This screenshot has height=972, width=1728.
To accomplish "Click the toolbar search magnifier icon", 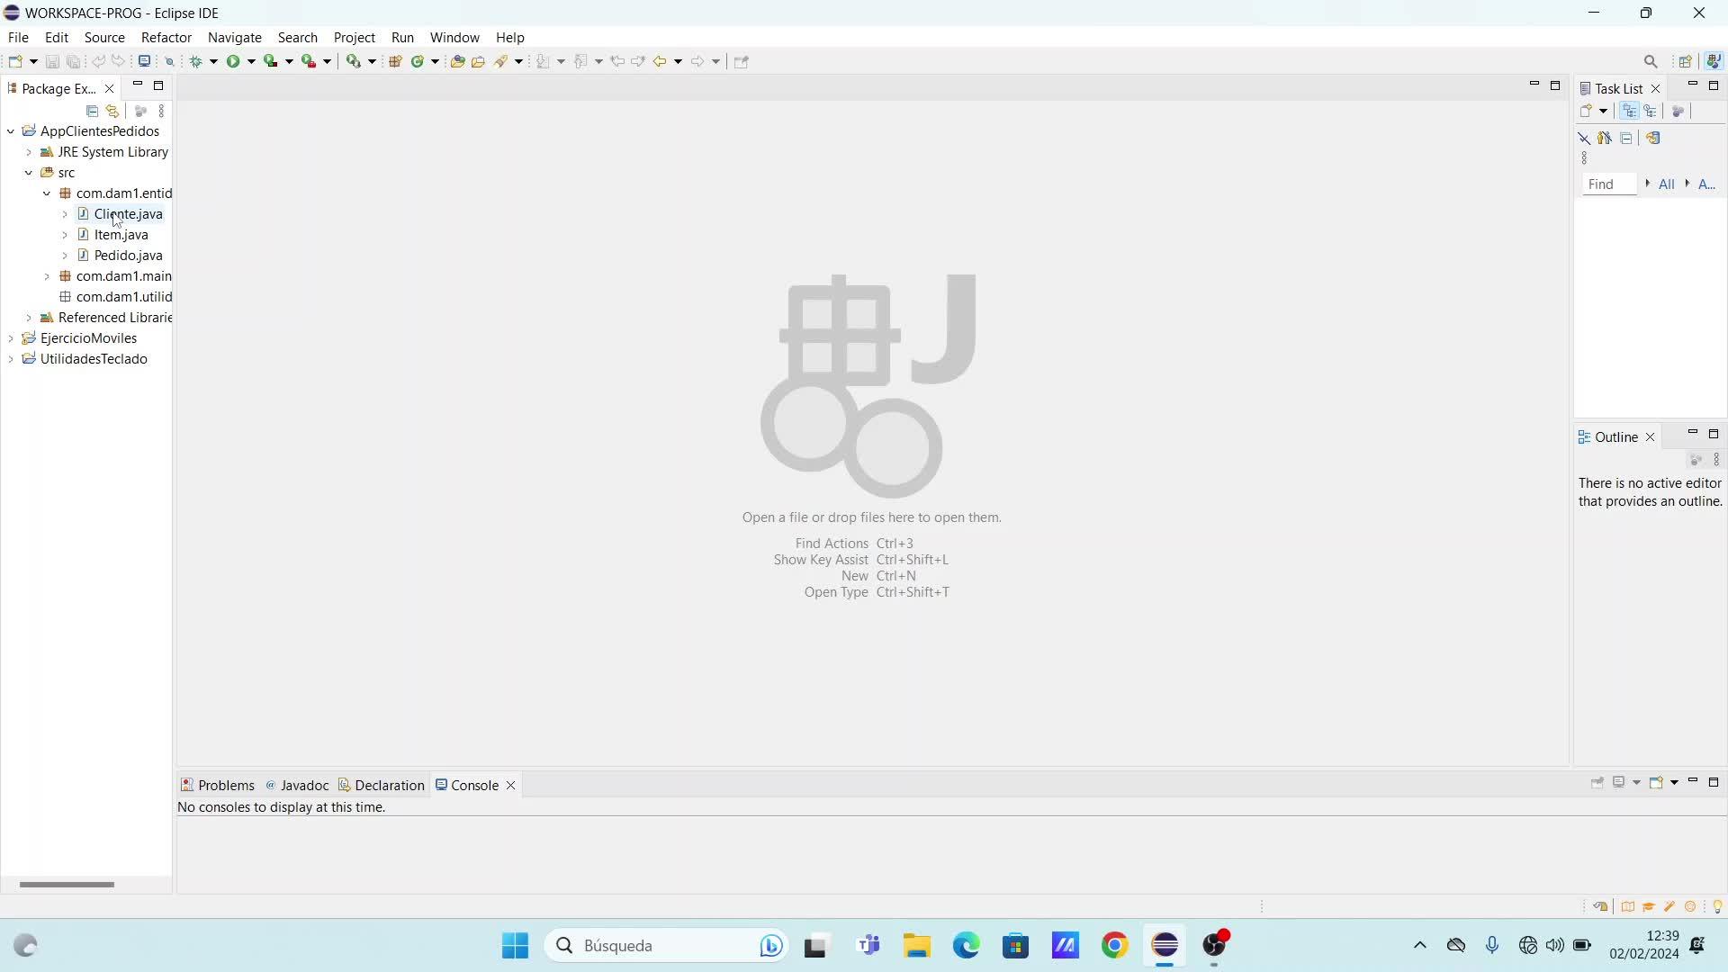I will point(1650,61).
